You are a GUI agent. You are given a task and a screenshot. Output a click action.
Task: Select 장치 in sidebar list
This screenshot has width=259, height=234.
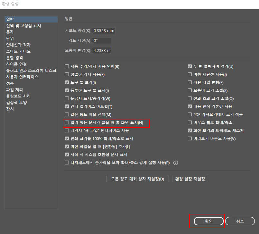point(31,109)
